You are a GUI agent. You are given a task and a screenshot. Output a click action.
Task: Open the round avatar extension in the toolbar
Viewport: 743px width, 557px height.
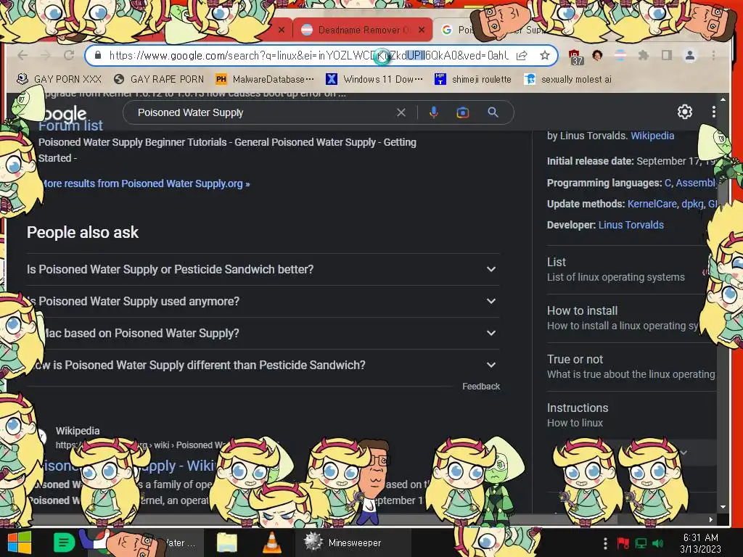click(598, 55)
